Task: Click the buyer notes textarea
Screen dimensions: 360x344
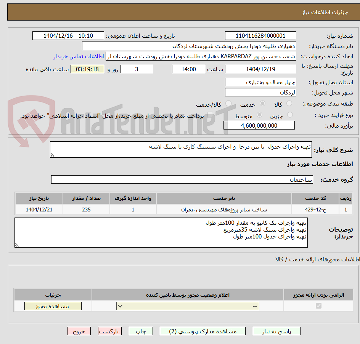Action: 161,232
